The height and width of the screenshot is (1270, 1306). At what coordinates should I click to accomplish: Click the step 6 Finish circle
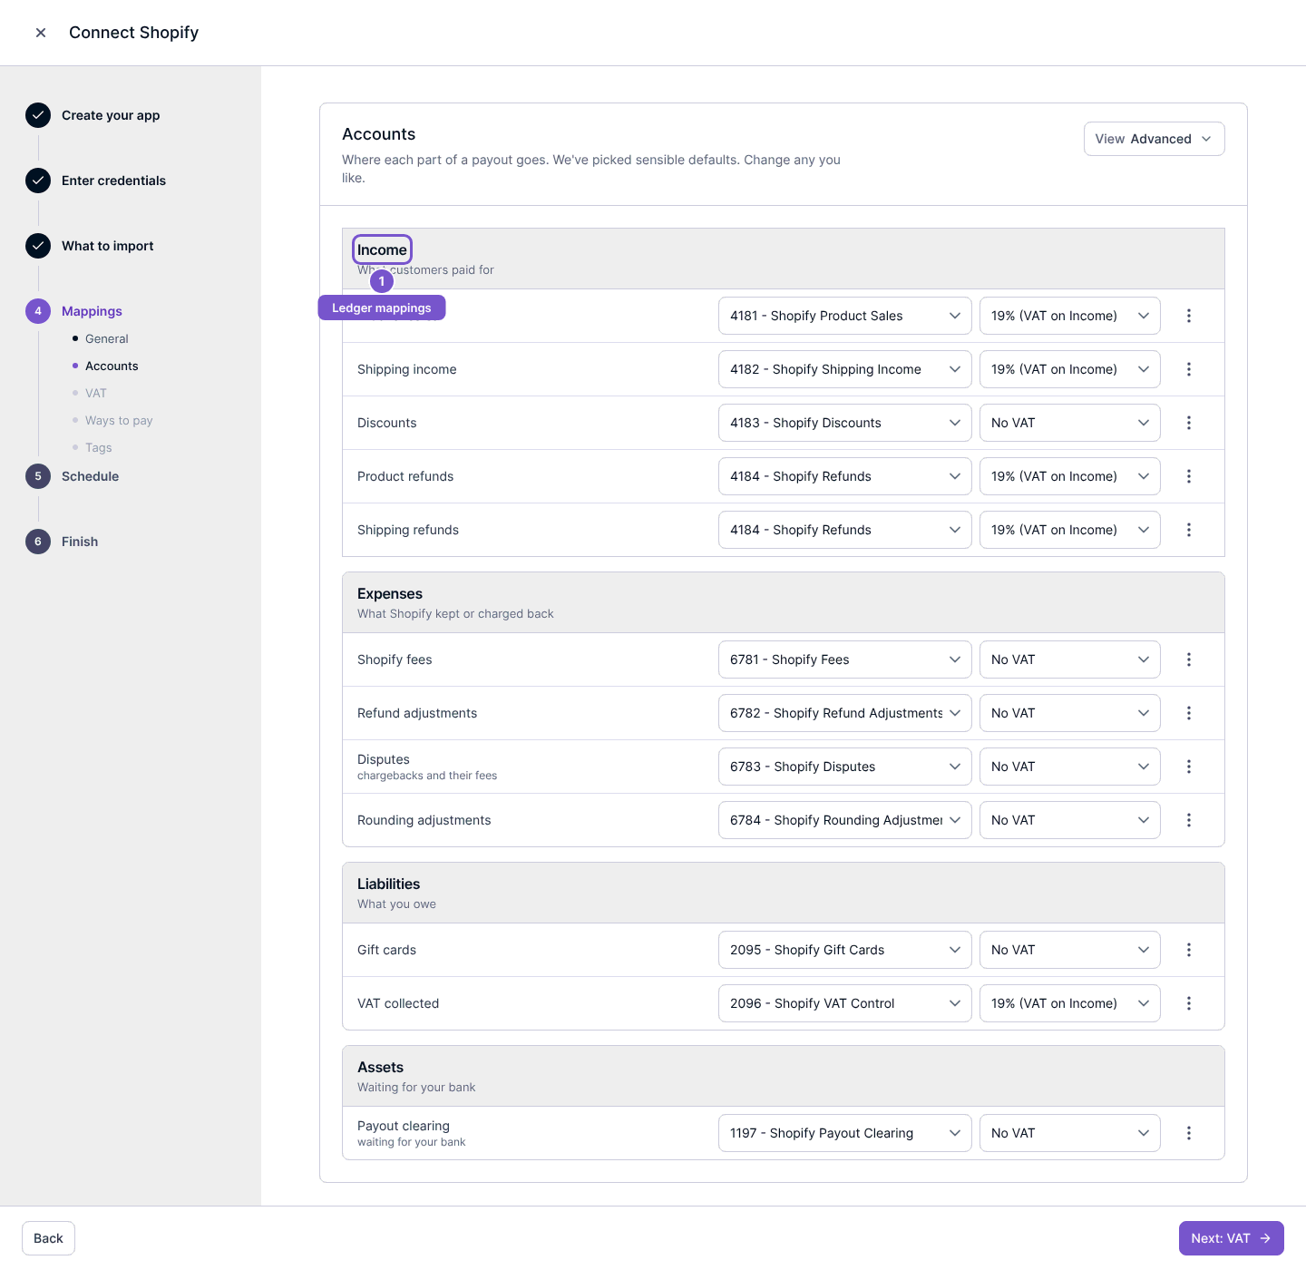pyautogui.click(x=38, y=542)
